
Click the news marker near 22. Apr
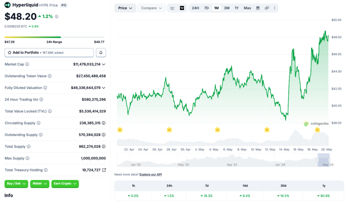(x=120, y=130)
